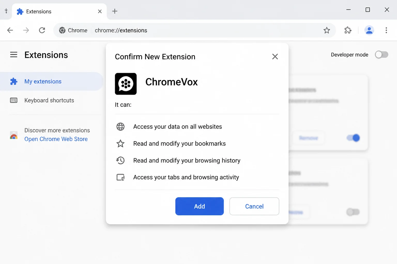Click 'Read and modify your browsing history'

tap(187, 160)
